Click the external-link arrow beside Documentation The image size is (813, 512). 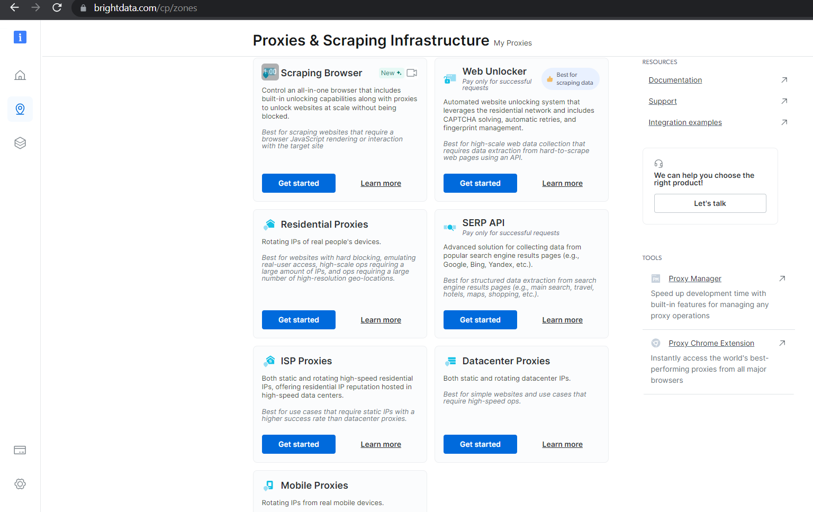[x=784, y=80]
